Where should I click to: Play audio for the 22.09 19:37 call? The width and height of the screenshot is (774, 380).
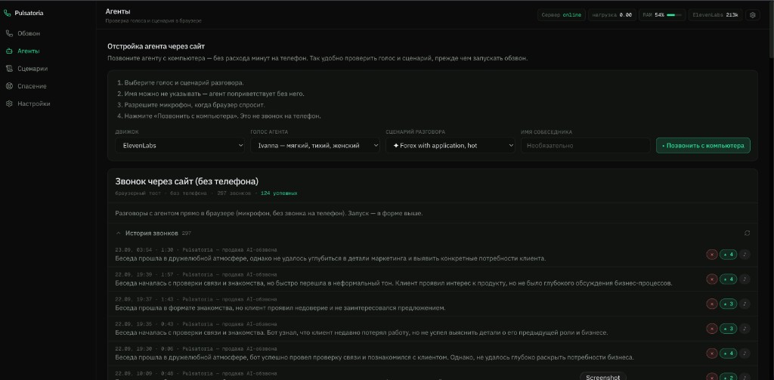point(745,304)
